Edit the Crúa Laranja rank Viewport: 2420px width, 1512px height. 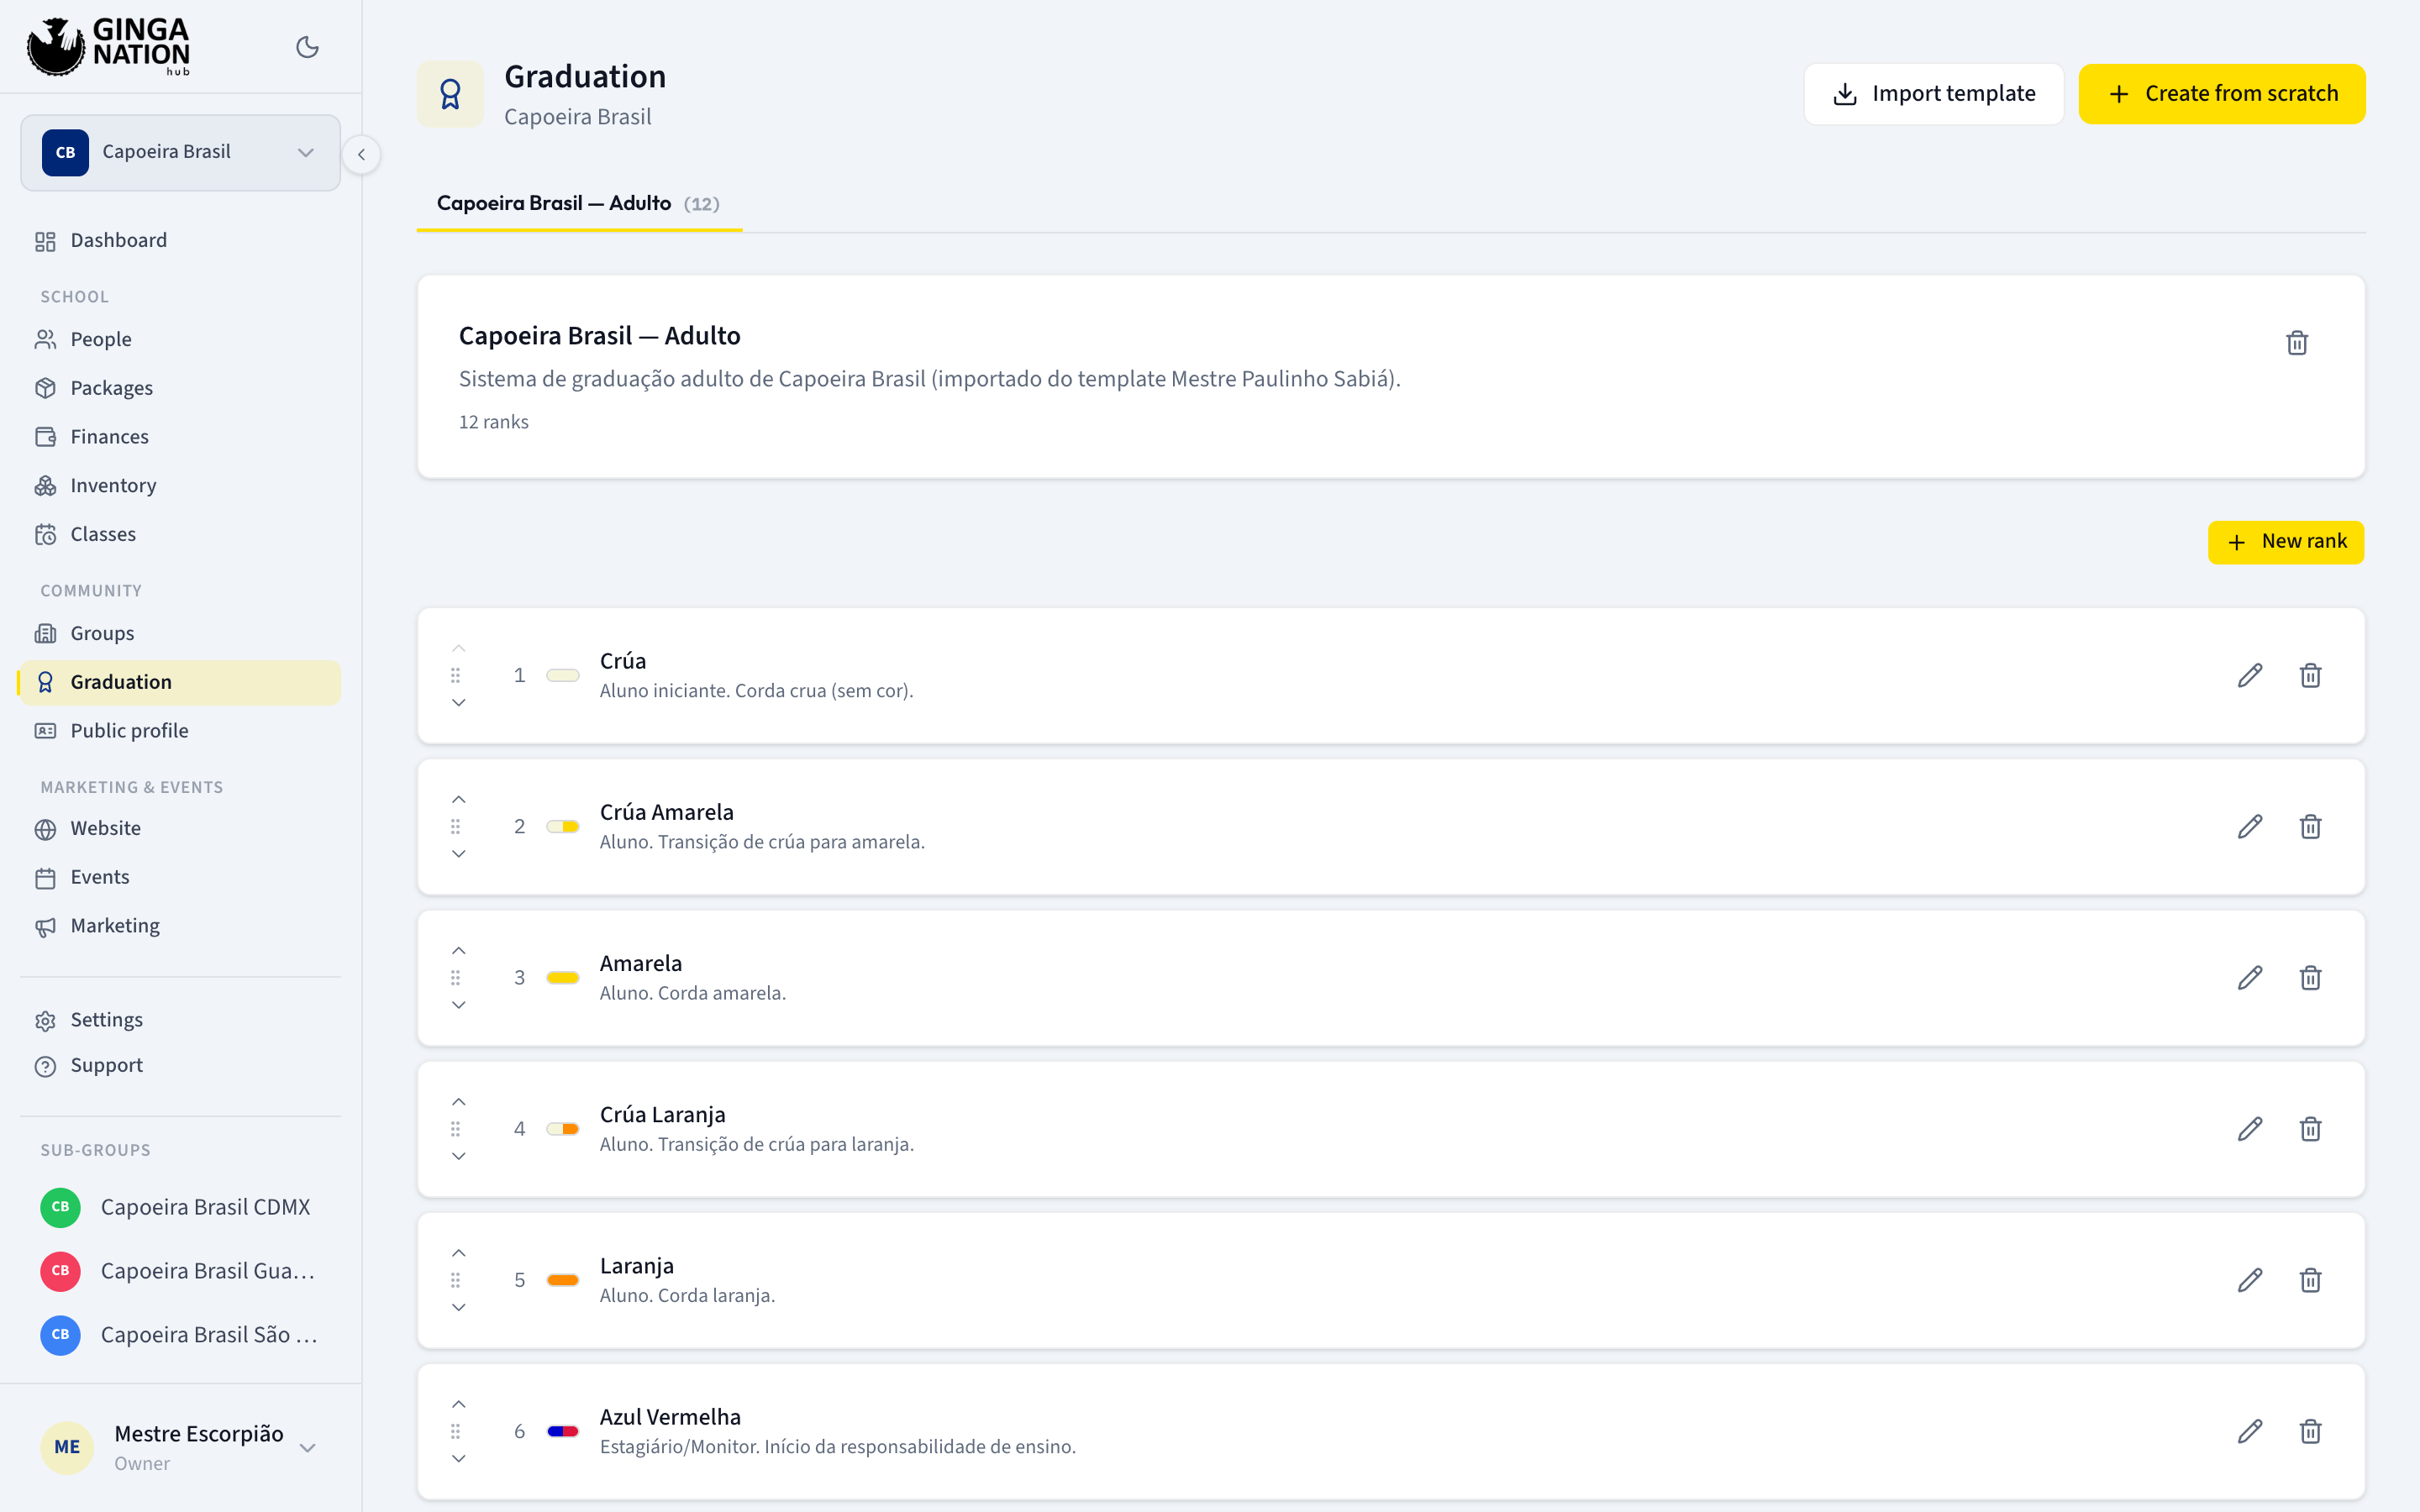click(x=2250, y=1129)
